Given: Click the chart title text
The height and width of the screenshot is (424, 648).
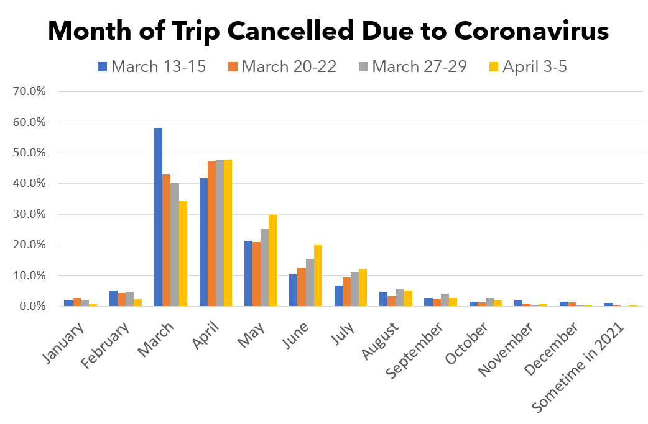Looking at the screenshot, I should [x=328, y=31].
